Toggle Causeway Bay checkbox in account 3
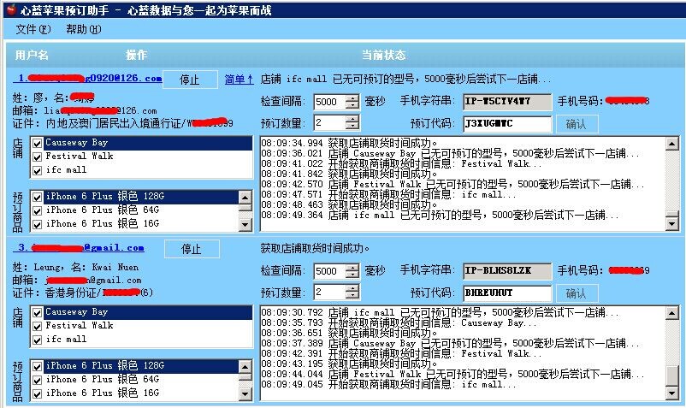Image resolution: width=686 pixels, height=408 pixels. (x=37, y=312)
